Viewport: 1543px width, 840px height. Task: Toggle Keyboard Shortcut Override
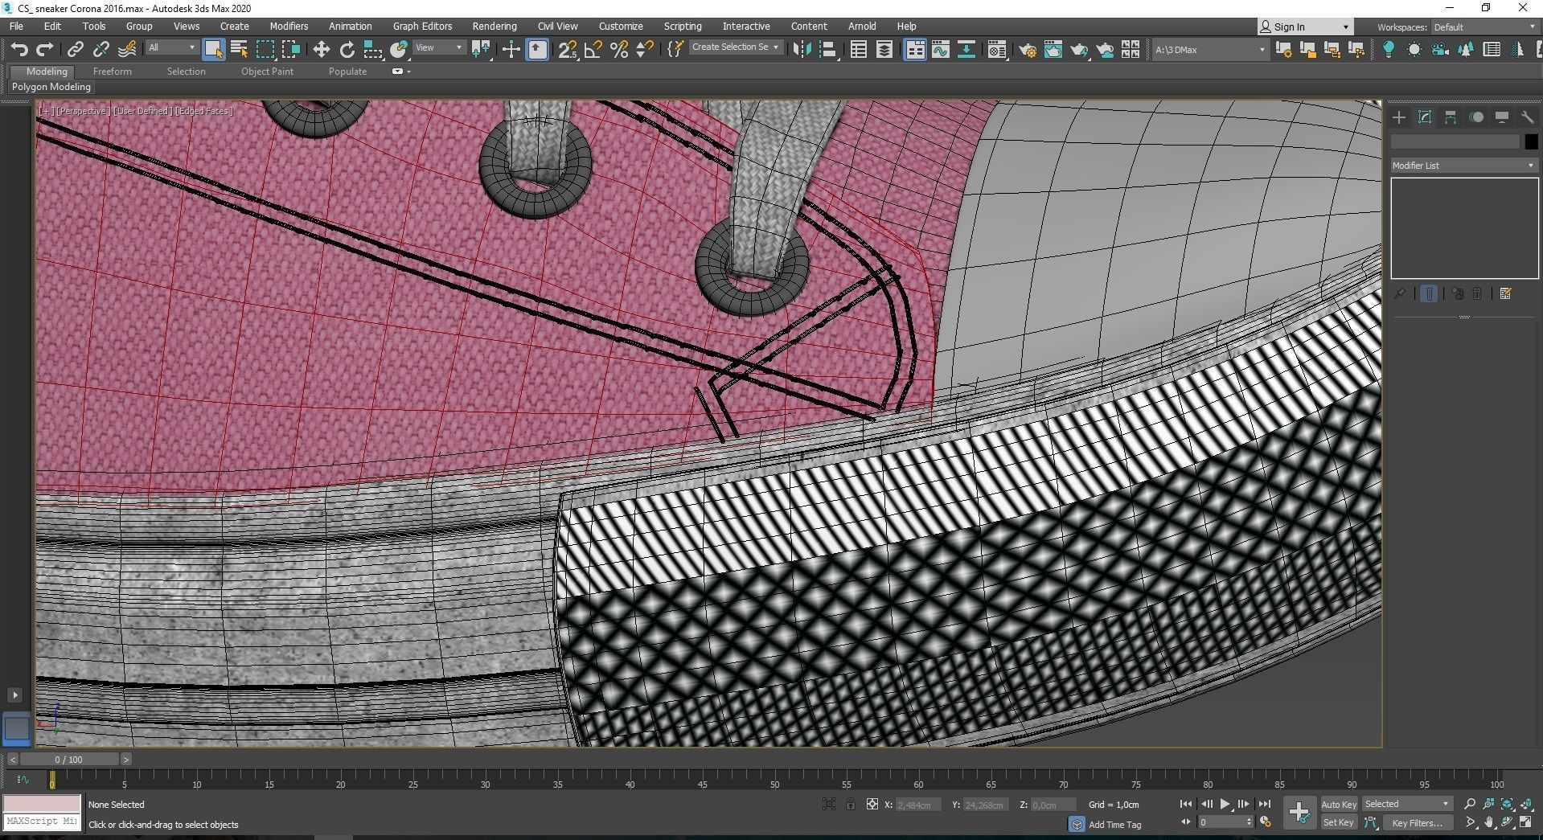(537, 50)
